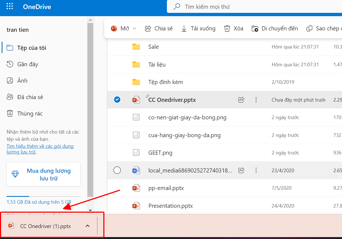
Task: Click image icon of cua-hang-giay-bong-da.png
Action: 136,135
